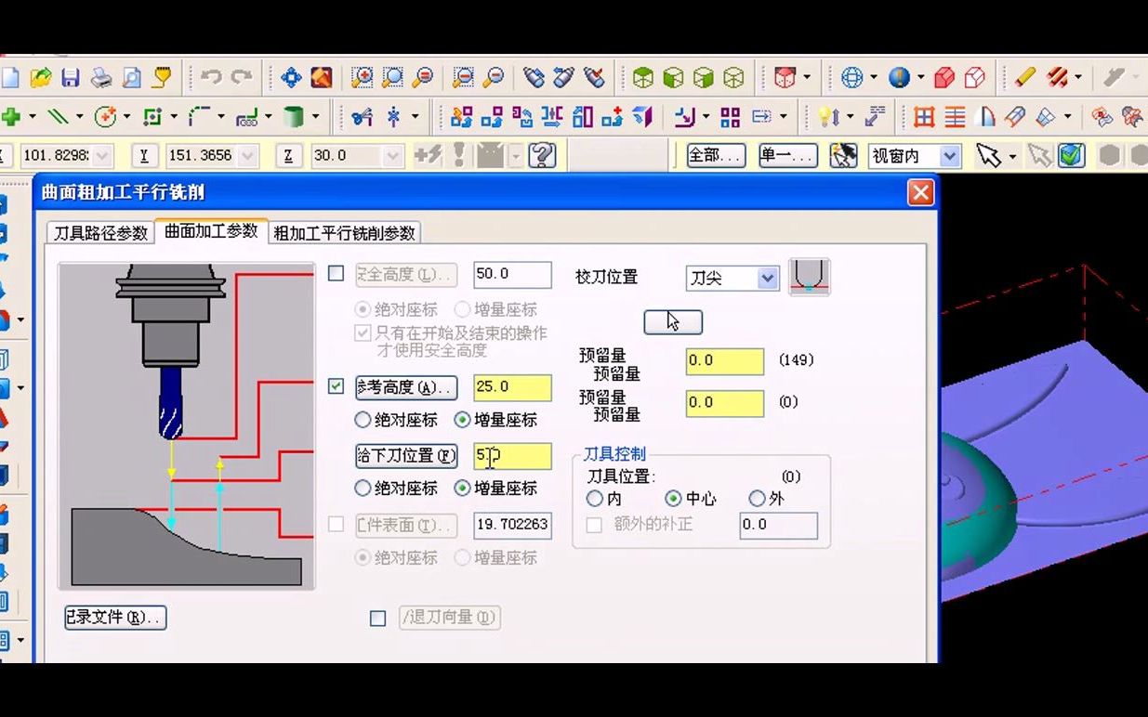Open file with the folder icon
This screenshot has height=717, width=1148.
click(40, 78)
